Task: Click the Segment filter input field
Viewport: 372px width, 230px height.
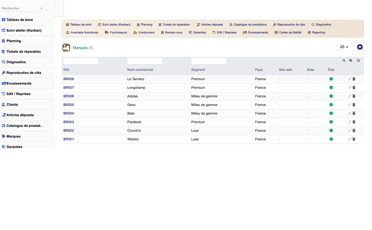Action: point(209,61)
